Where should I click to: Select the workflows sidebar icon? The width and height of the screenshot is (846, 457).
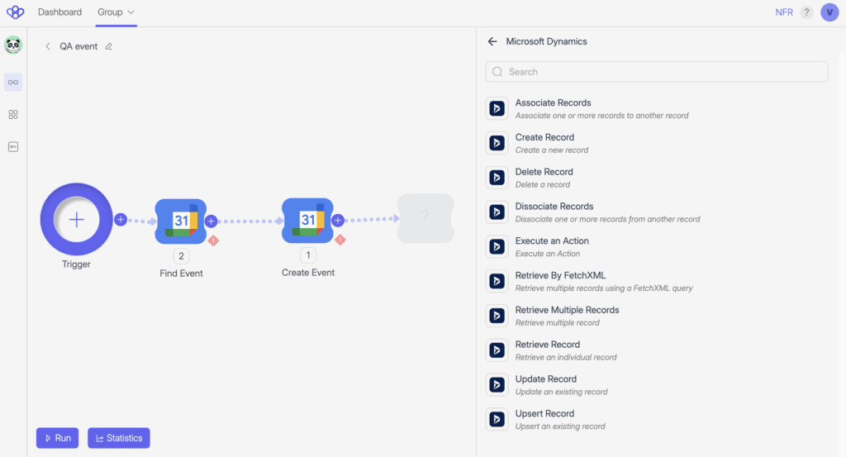pyautogui.click(x=13, y=83)
